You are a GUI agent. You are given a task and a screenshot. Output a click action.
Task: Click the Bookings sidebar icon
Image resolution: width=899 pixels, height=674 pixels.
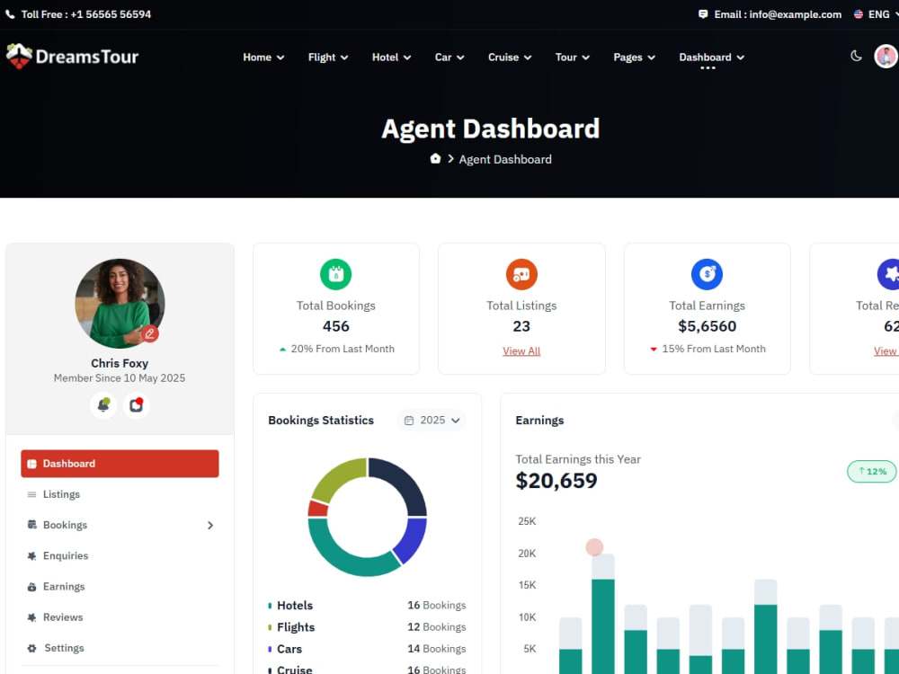click(x=32, y=525)
